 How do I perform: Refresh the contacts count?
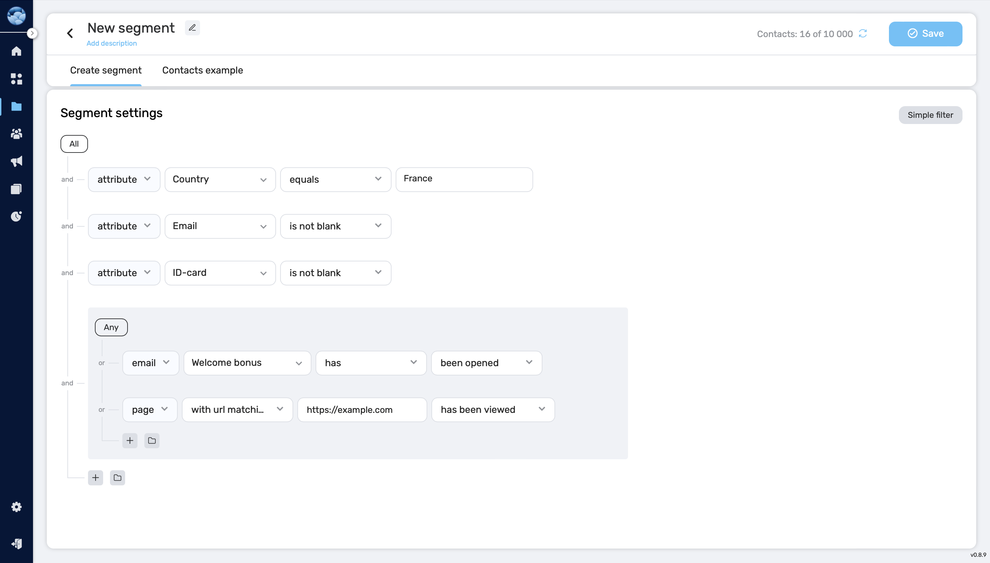(x=863, y=34)
